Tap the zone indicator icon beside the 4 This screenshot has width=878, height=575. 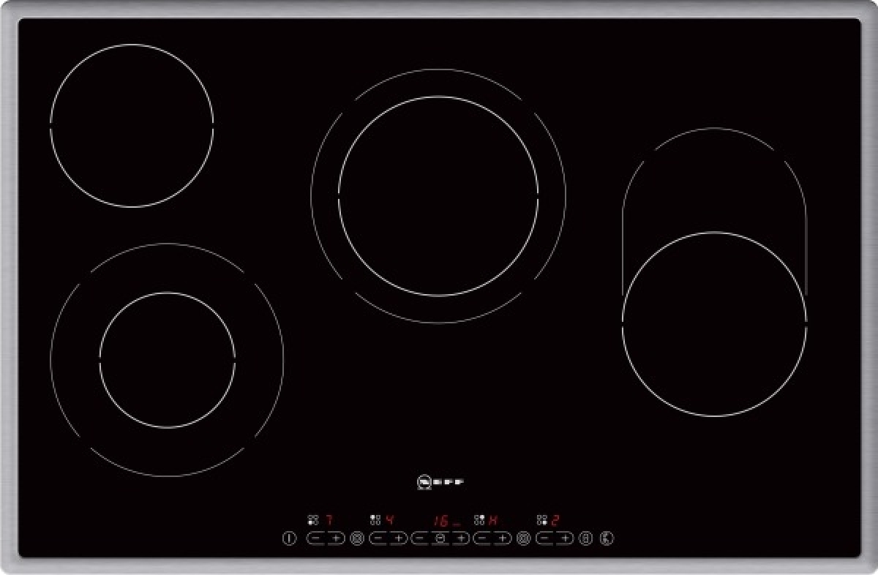pos(375,520)
